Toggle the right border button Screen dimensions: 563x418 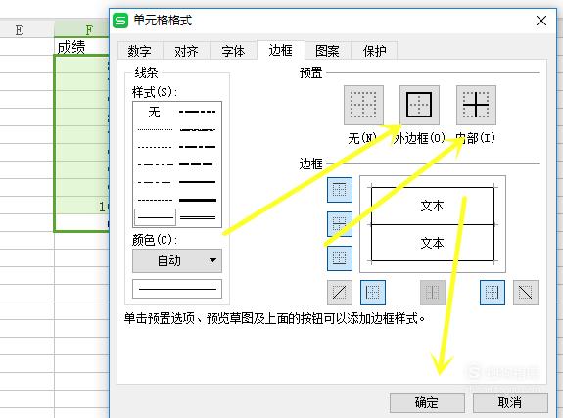[x=492, y=293]
